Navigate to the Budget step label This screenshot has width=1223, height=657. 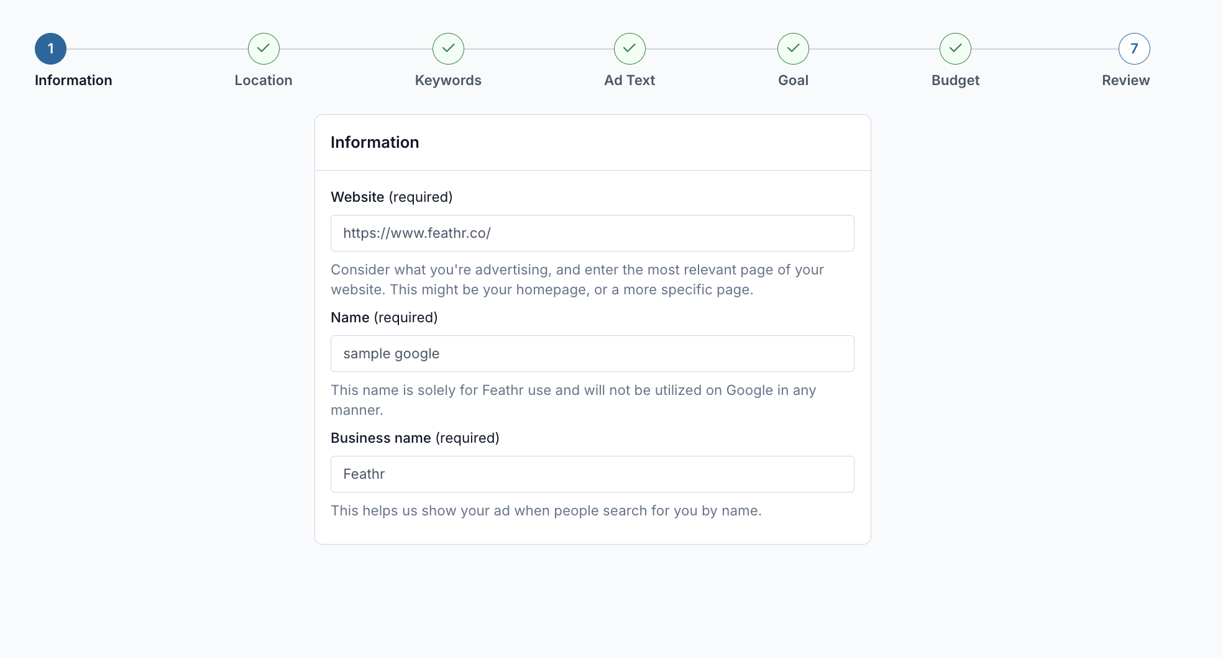point(955,80)
